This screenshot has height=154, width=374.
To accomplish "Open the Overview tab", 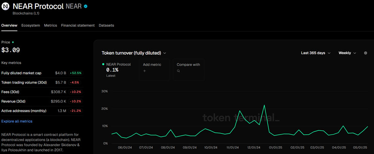I will pyautogui.click(x=9, y=25).
